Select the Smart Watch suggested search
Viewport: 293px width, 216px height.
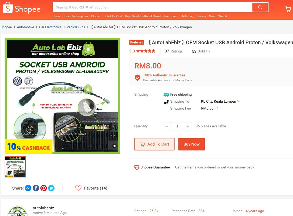[218, 16]
